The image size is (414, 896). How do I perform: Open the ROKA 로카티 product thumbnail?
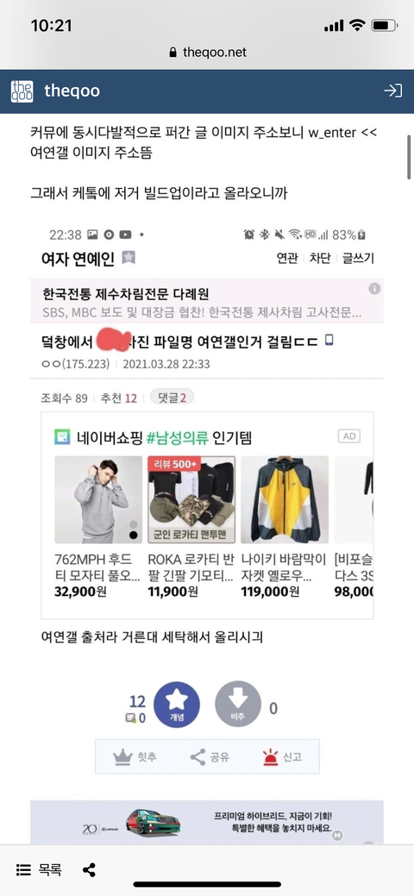click(191, 499)
